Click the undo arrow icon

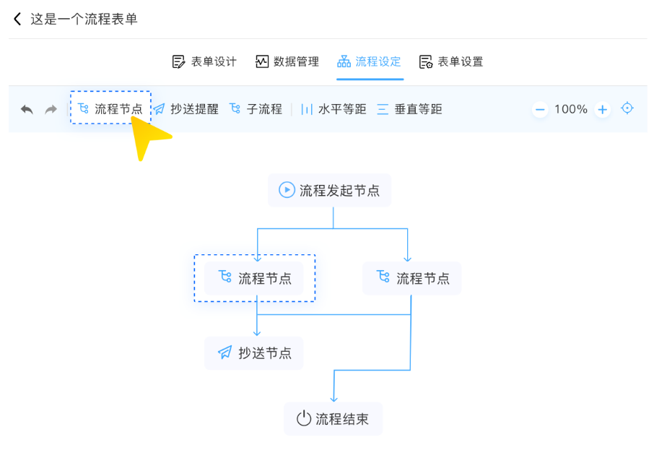(x=27, y=109)
